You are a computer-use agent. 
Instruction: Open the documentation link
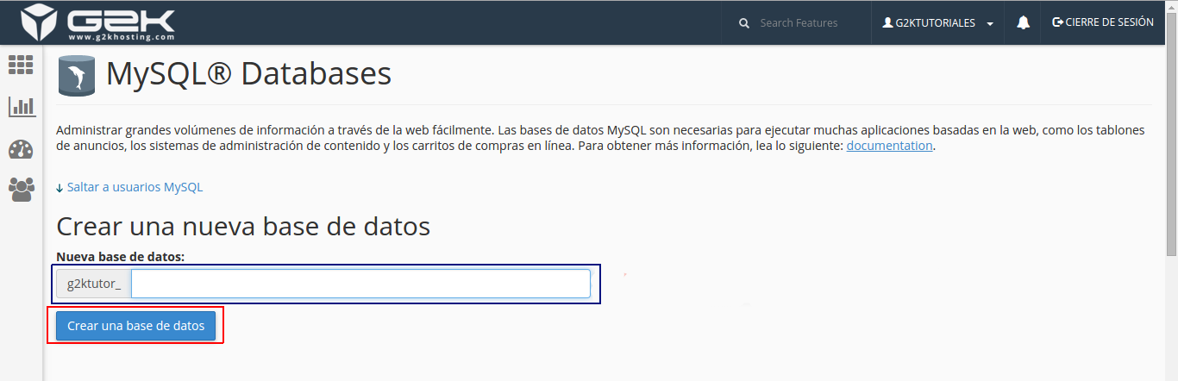[x=889, y=146]
